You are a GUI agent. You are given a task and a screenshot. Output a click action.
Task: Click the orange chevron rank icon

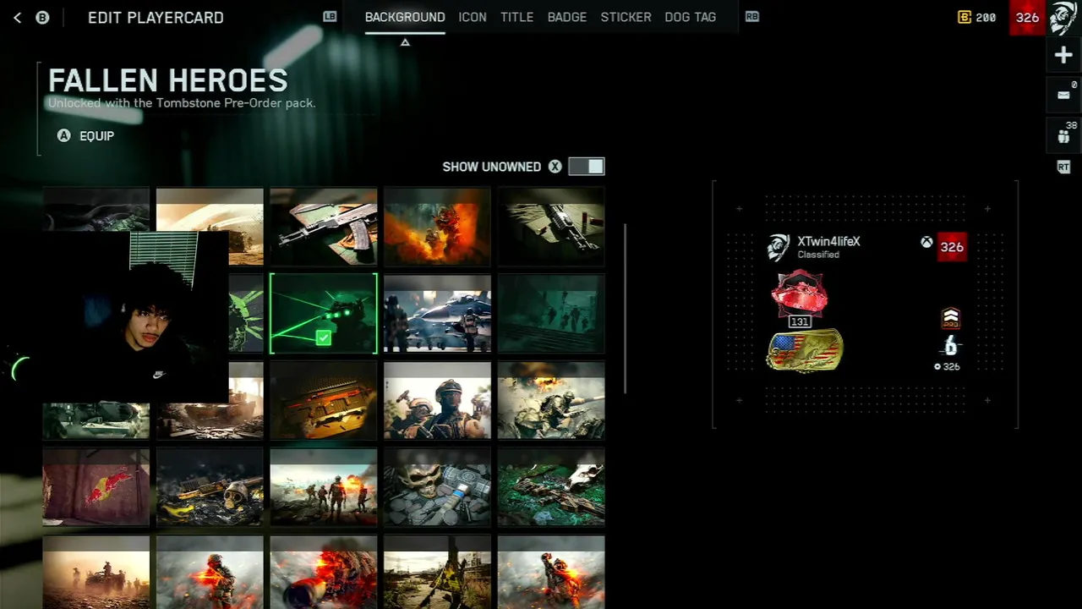pyautogui.click(x=950, y=318)
